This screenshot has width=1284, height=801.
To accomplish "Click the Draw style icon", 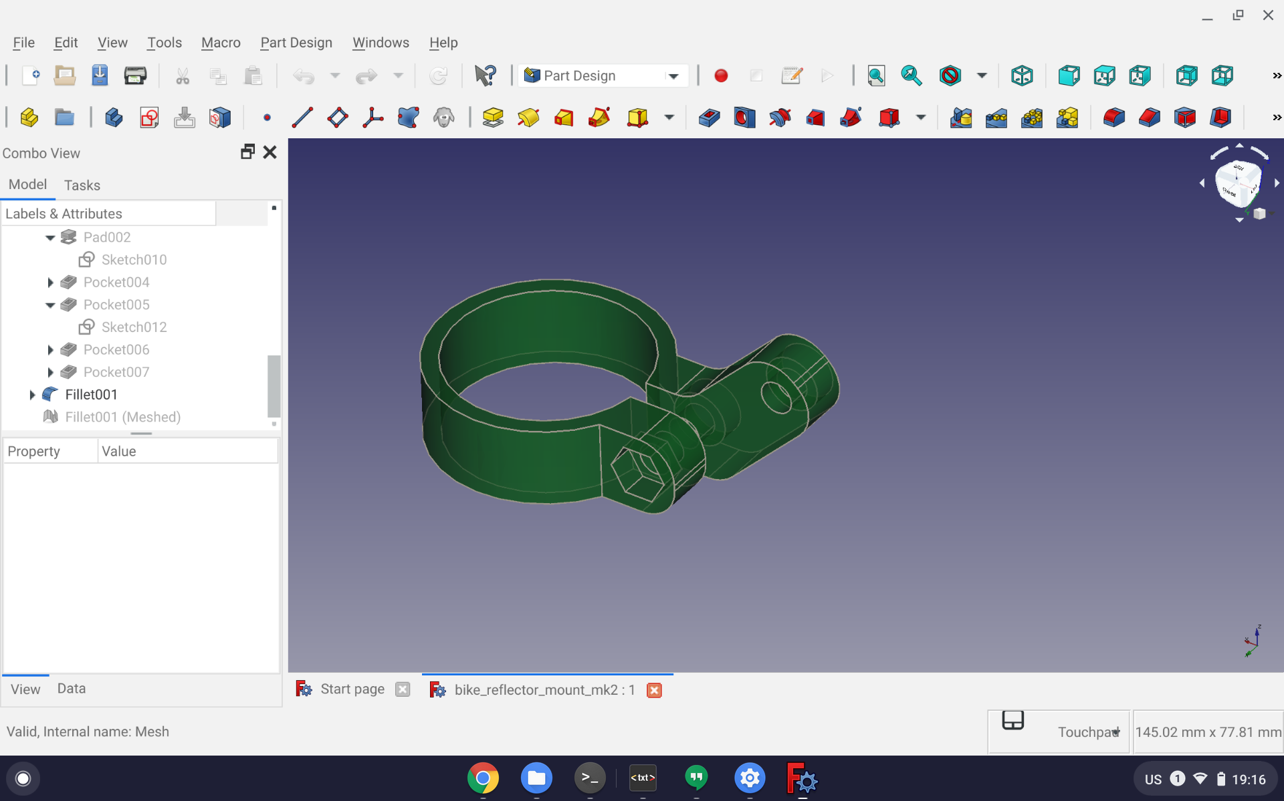I will (x=950, y=75).
